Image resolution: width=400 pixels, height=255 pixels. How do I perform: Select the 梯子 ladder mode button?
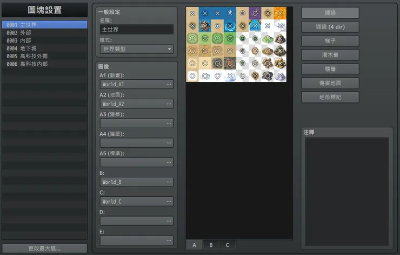point(330,41)
